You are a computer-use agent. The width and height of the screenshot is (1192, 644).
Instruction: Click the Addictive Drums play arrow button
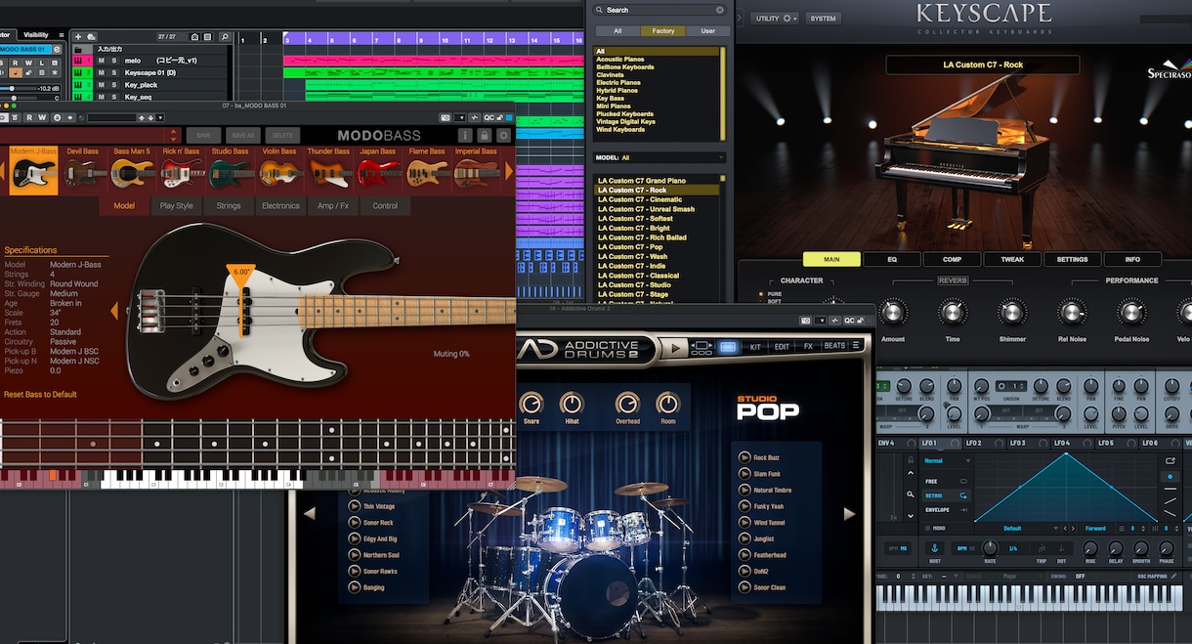[x=673, y=347]
